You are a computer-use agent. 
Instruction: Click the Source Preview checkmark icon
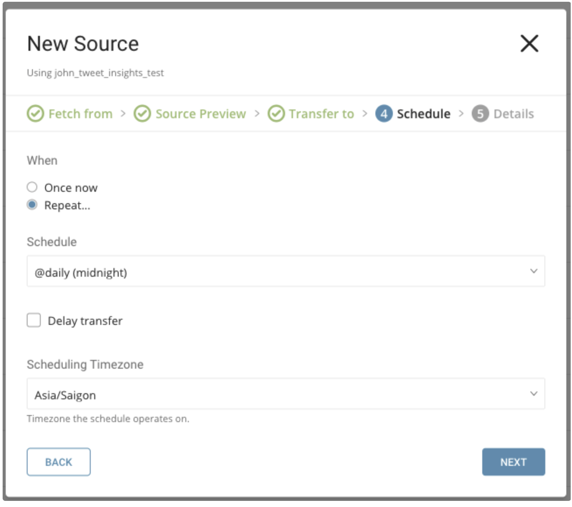tap(142, 114)
